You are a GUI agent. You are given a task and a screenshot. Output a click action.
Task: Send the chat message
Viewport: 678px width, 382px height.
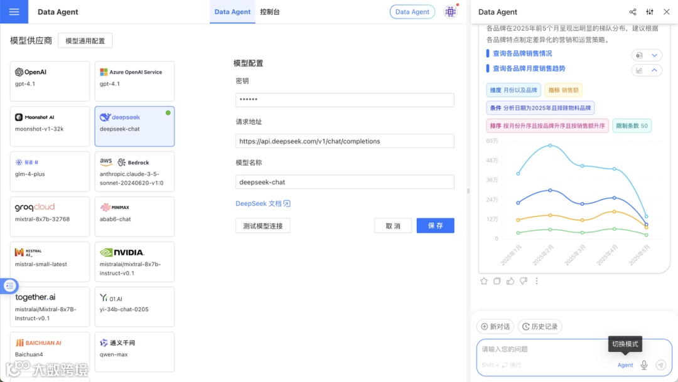coord(660,364)
